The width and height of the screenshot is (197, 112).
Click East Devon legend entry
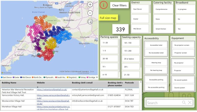(x=6, y=77)
